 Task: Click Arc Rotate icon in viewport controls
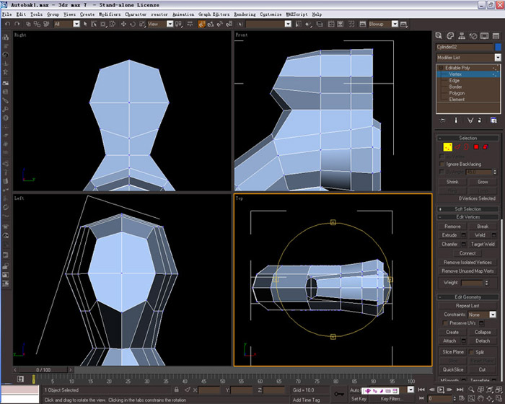490,399
